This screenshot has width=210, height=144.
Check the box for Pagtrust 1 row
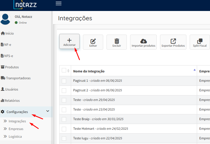coord(64,81)
